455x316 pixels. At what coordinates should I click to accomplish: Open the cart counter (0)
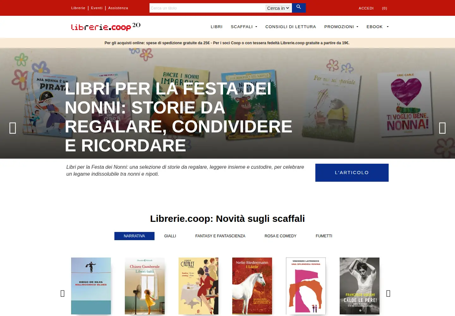click(x=385, y=8)
